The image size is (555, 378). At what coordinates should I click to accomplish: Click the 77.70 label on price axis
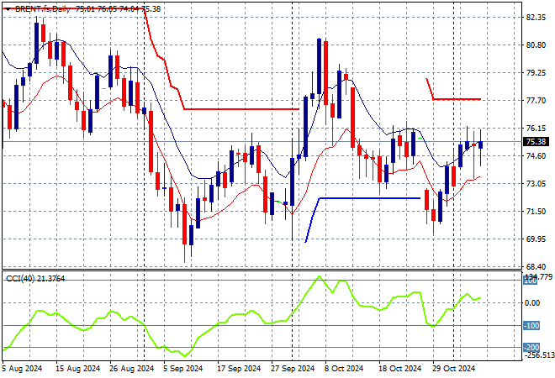click(536, 101)
